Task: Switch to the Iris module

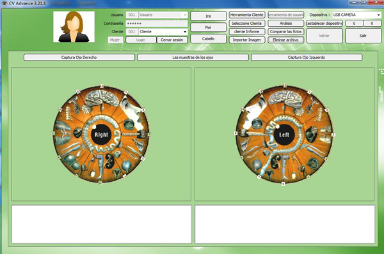Action: pyautogui.click(x=208, y=16)
